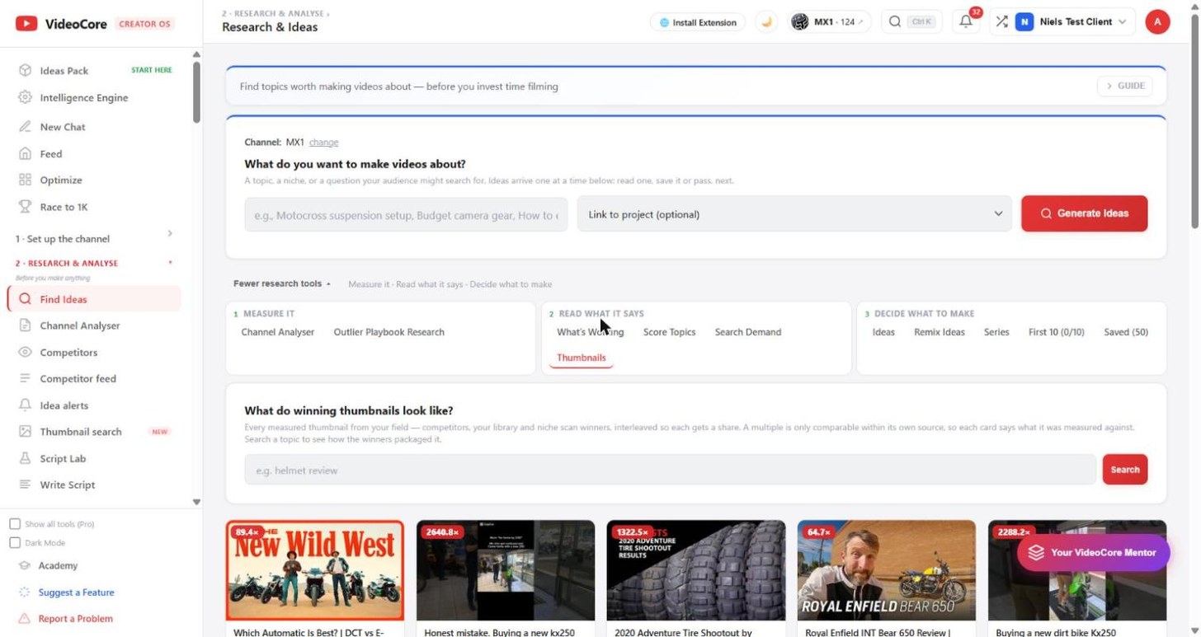Open Competitors eye icon in sidebar

[25, 352]
